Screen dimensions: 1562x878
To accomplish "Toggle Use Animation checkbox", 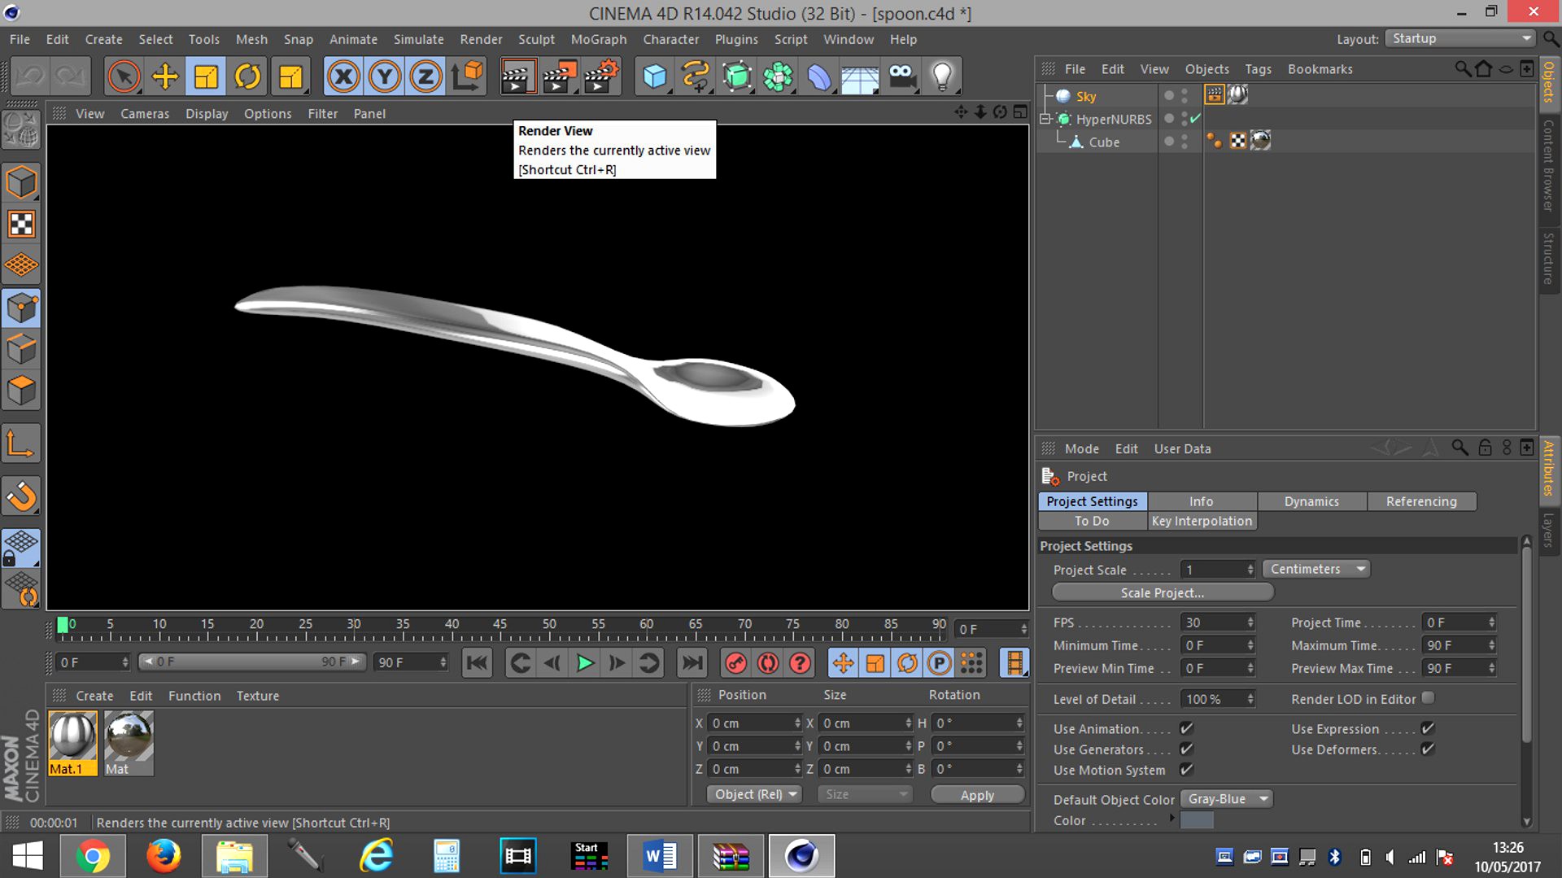I will coord(1186,728).
